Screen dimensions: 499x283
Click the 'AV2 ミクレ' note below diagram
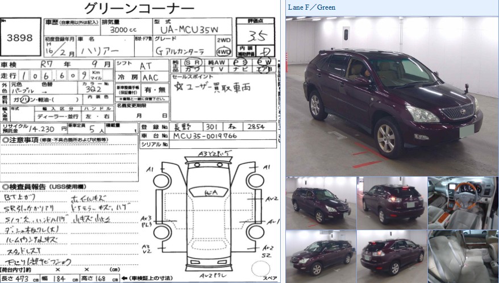point(213,276)
